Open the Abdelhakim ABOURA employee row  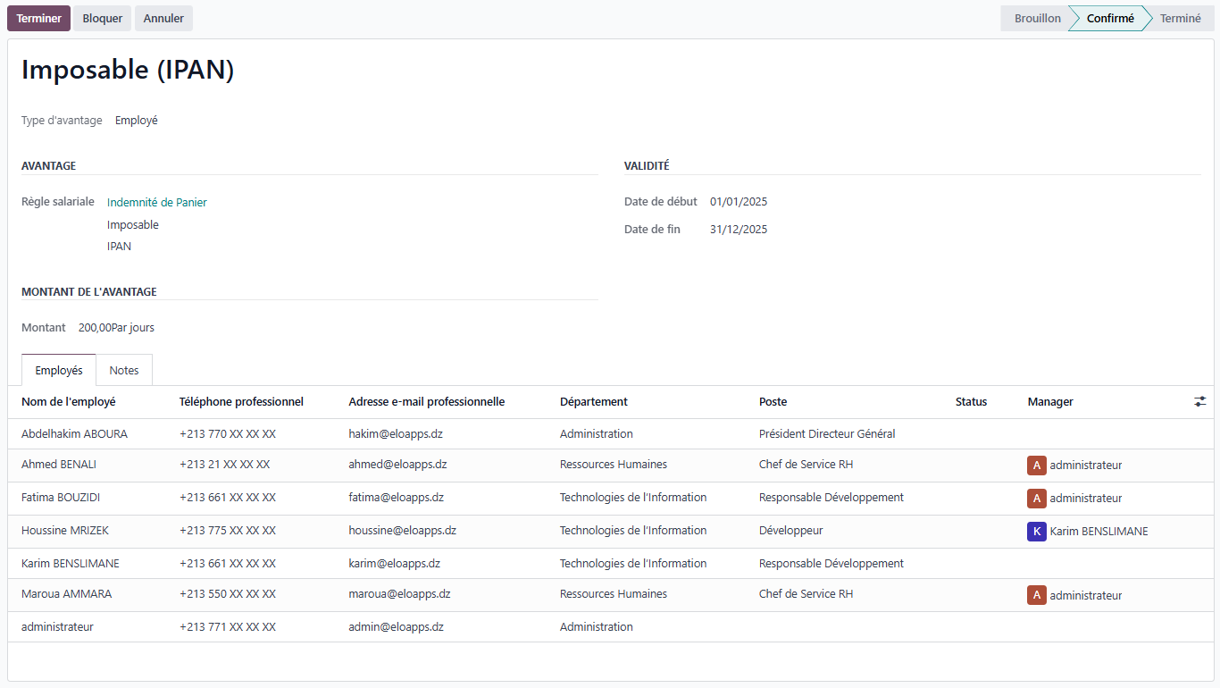75,434
